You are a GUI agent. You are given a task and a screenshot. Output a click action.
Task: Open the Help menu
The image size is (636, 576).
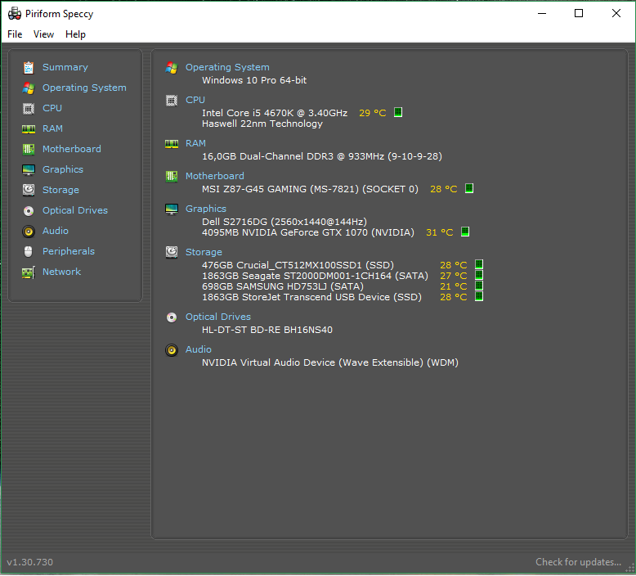point(75,34)
